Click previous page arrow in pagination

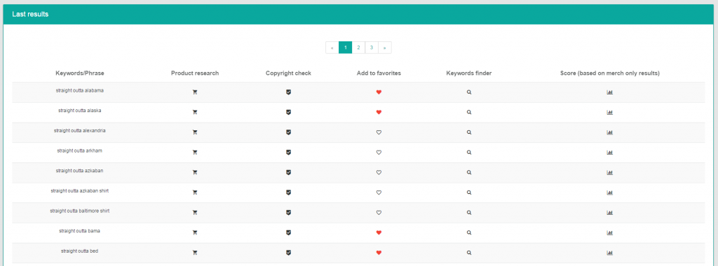tap(332, 48)
